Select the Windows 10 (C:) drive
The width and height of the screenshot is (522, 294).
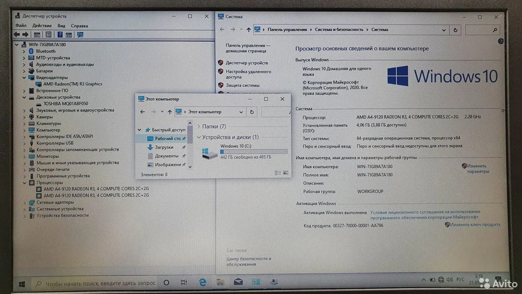coord(245,152)
